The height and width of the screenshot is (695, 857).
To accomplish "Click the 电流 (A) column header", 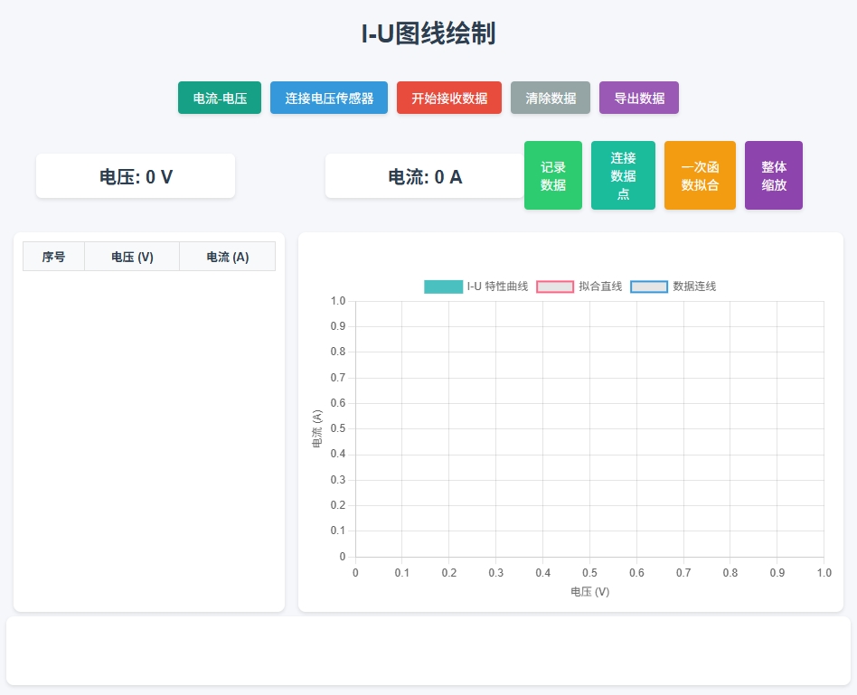I will (227, 257).
